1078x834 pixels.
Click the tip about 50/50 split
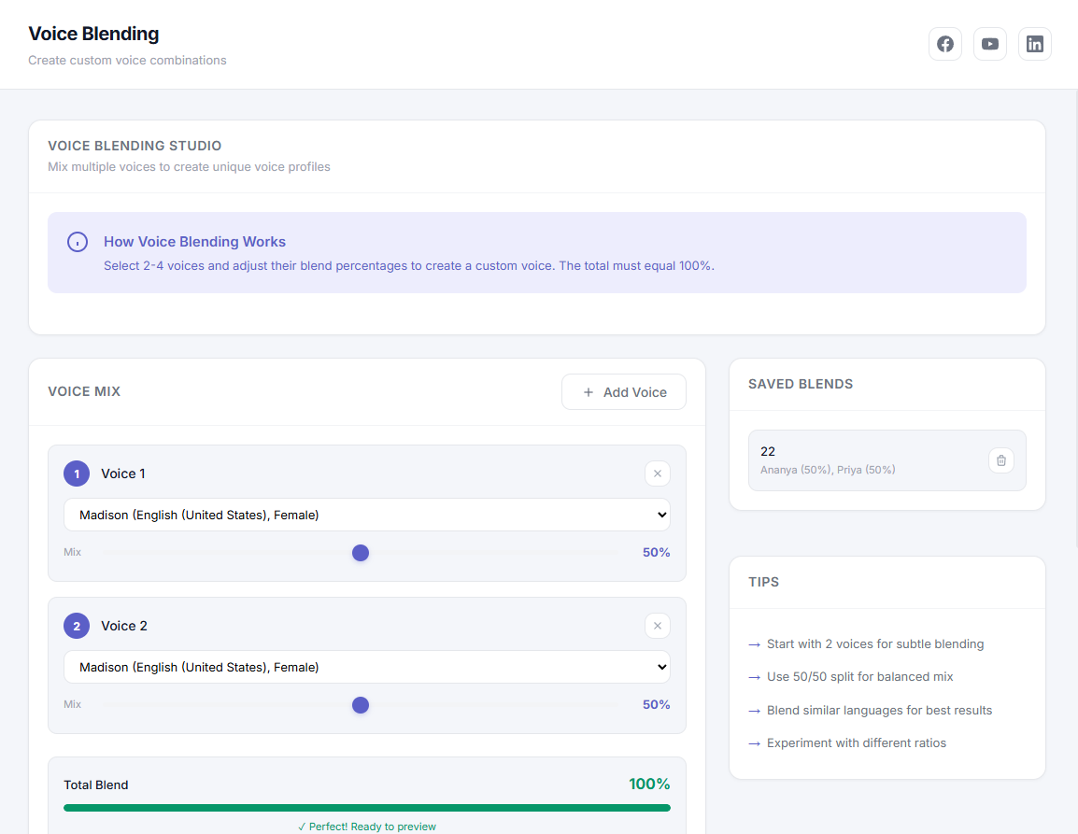pyautogui.click(x=859, y=676)
